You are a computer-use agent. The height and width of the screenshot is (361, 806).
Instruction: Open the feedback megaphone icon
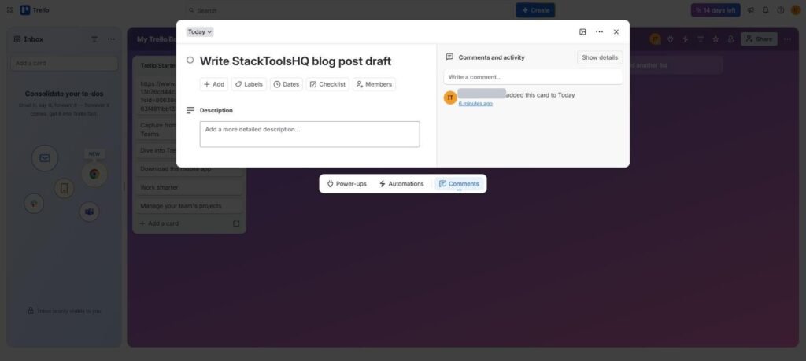pyautogui.click(x=750, y=10)
